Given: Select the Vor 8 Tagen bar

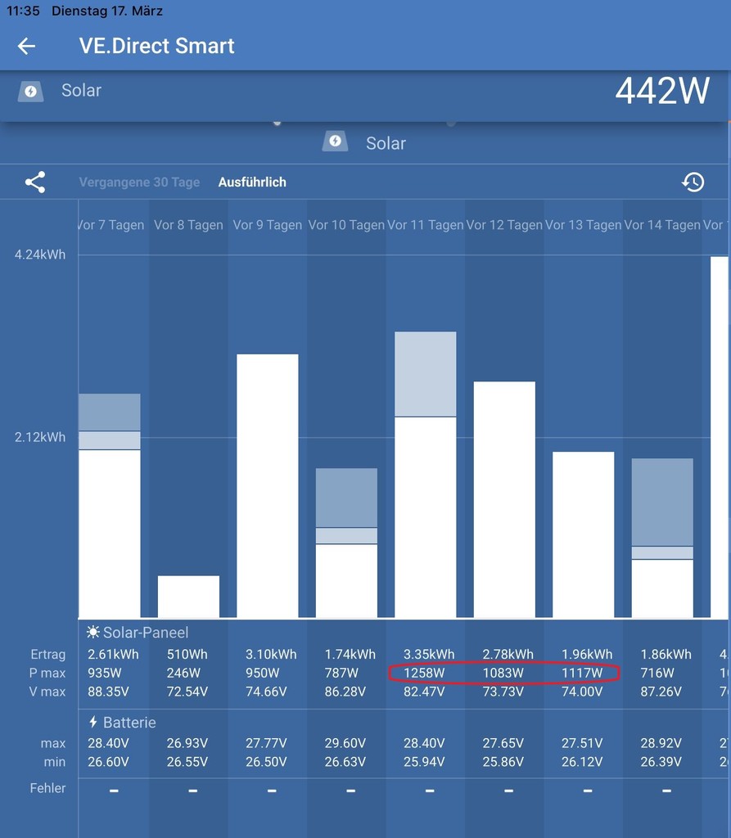Looking at the screenshot, I should click(x=188, y=597).
